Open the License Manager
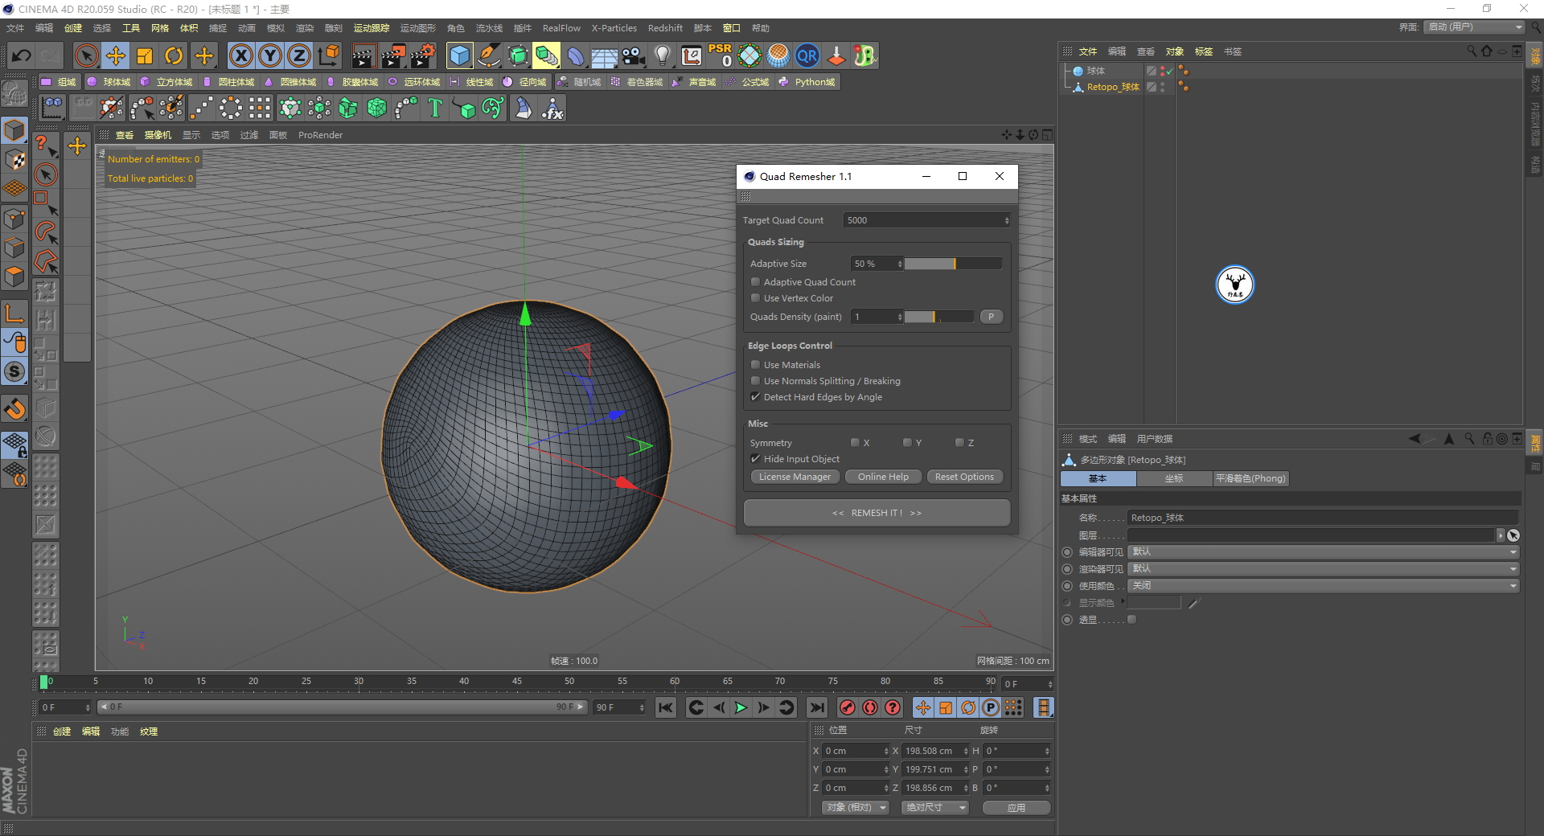 [795, 477]
